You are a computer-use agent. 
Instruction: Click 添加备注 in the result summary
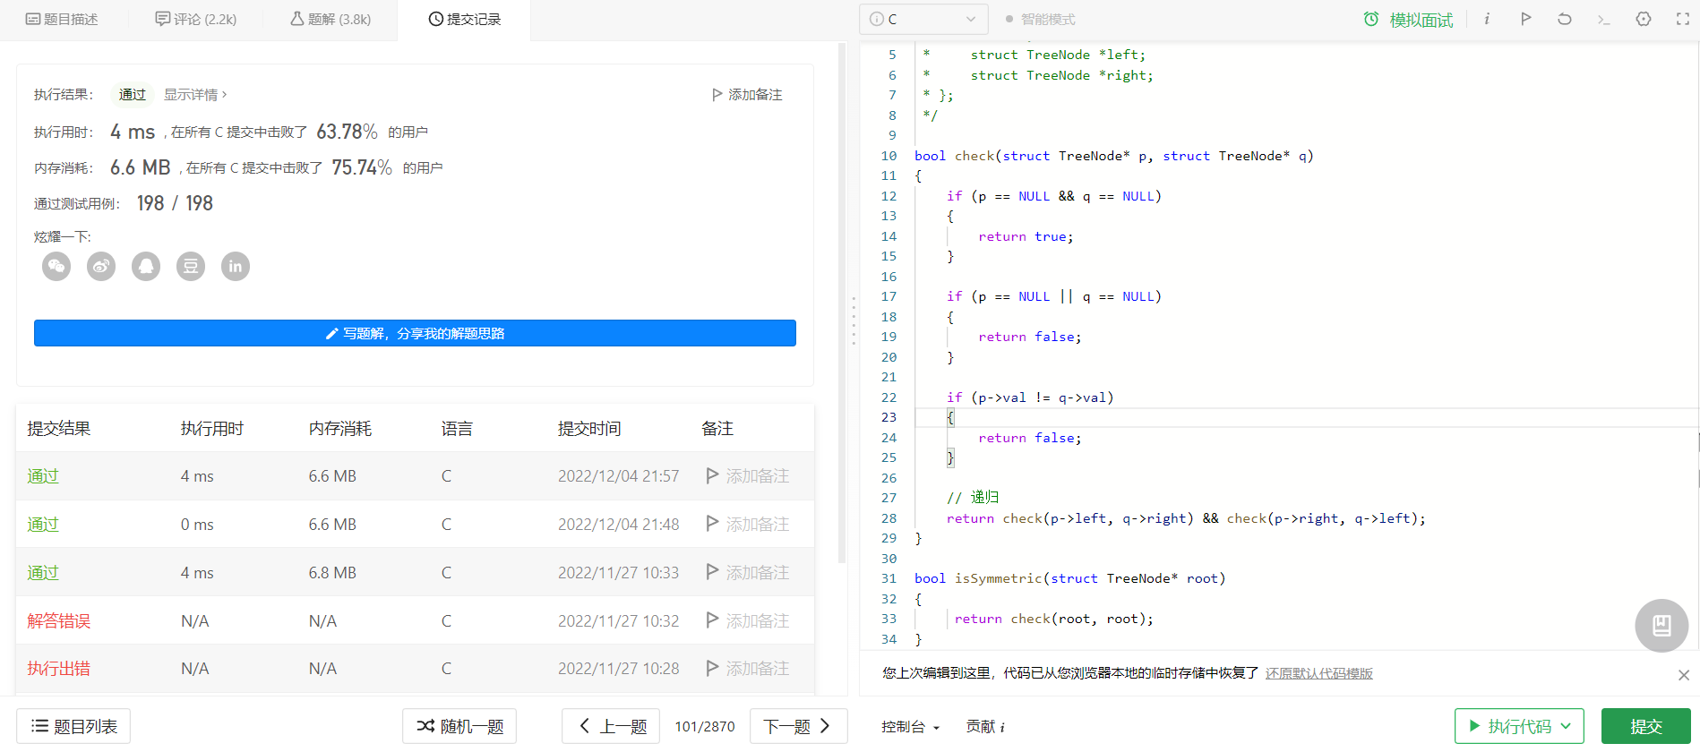coord(747,94)
